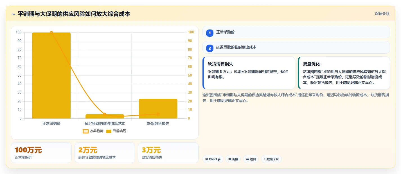Click the icon inside 表格 tag
Viewport: 401px width, 174px height.
click(230, 159)
